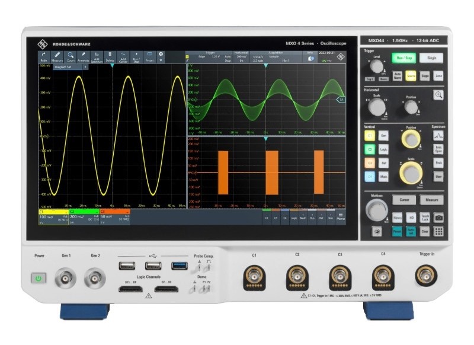Screen dimensions: 474x345
Task: Open the Menu button at bottom right
Action: tap(341, 217)
